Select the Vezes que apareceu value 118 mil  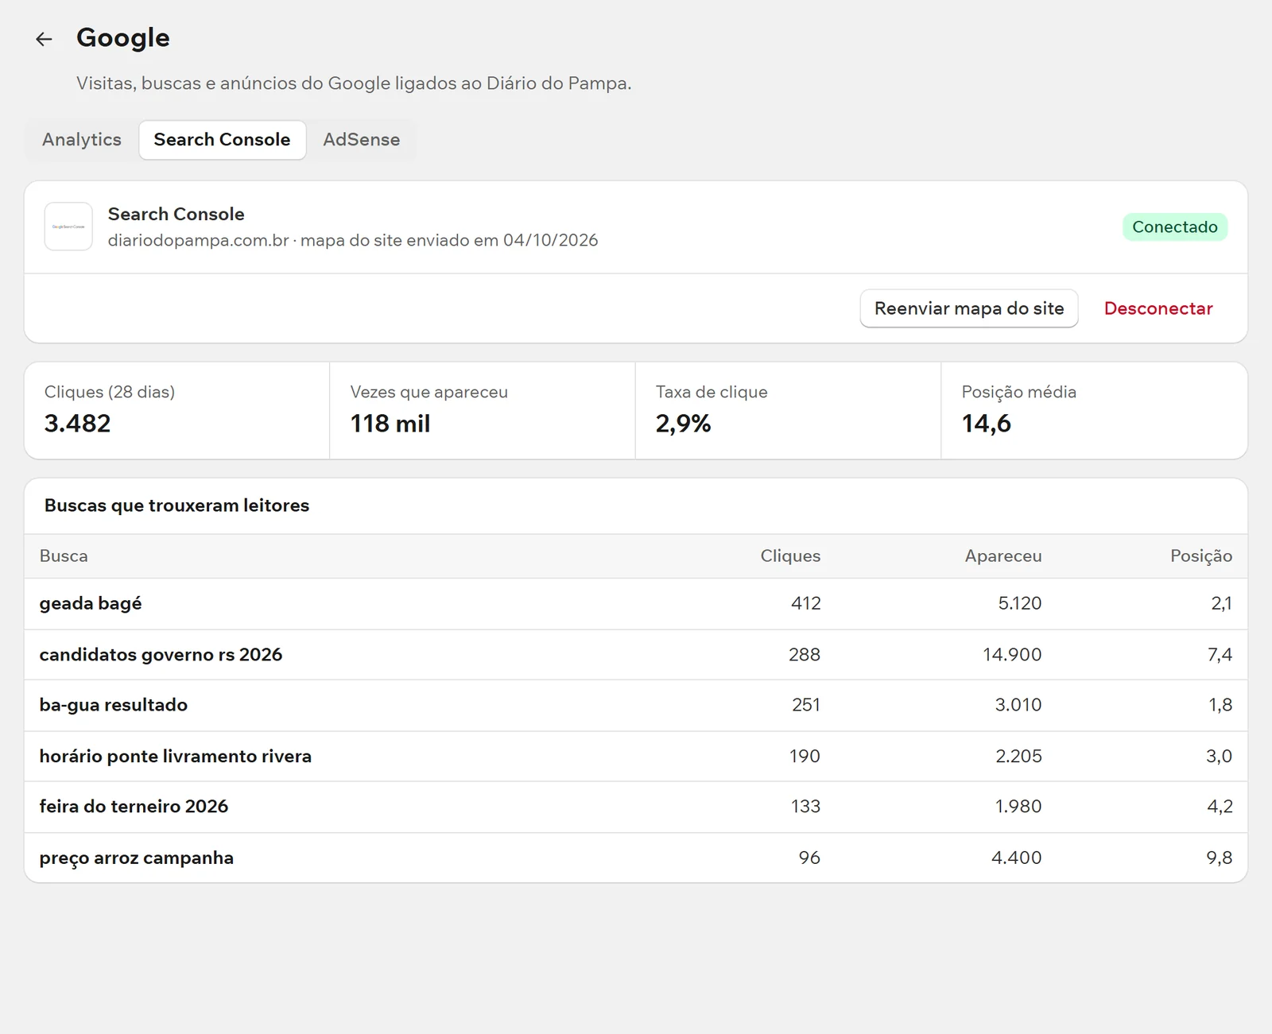tap(390, 424)
